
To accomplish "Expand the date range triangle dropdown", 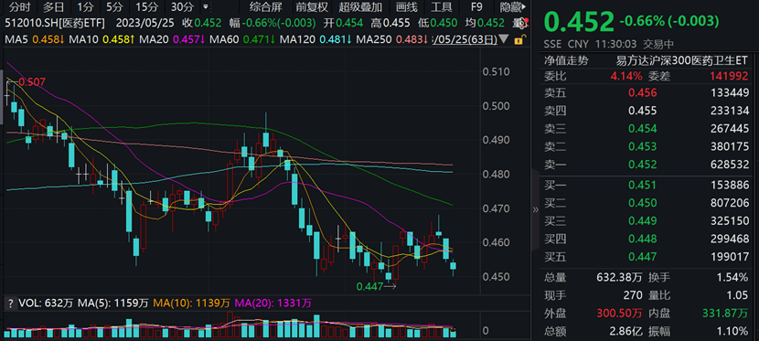I will pyautogui.click(x=504, y=39).
